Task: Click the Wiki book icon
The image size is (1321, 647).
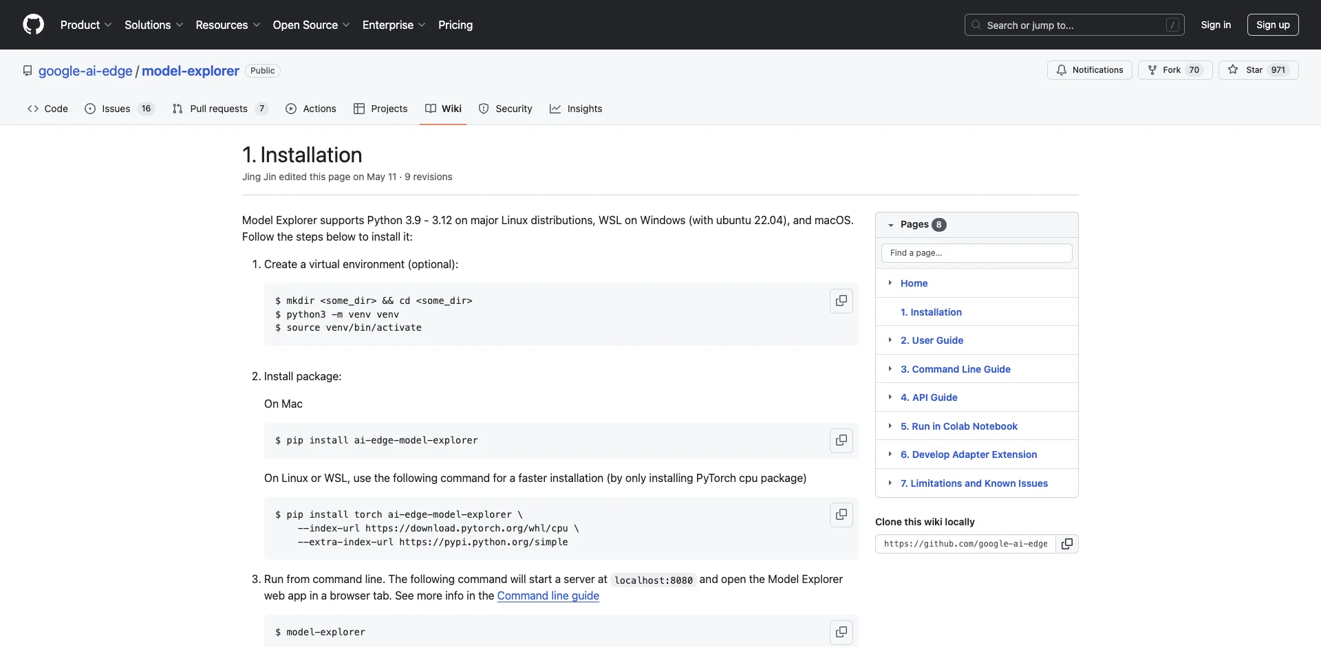Action: [x=431, y=109]
